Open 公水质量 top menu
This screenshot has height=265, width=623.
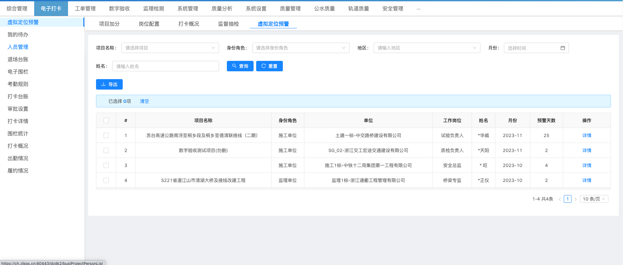[325, 9]
